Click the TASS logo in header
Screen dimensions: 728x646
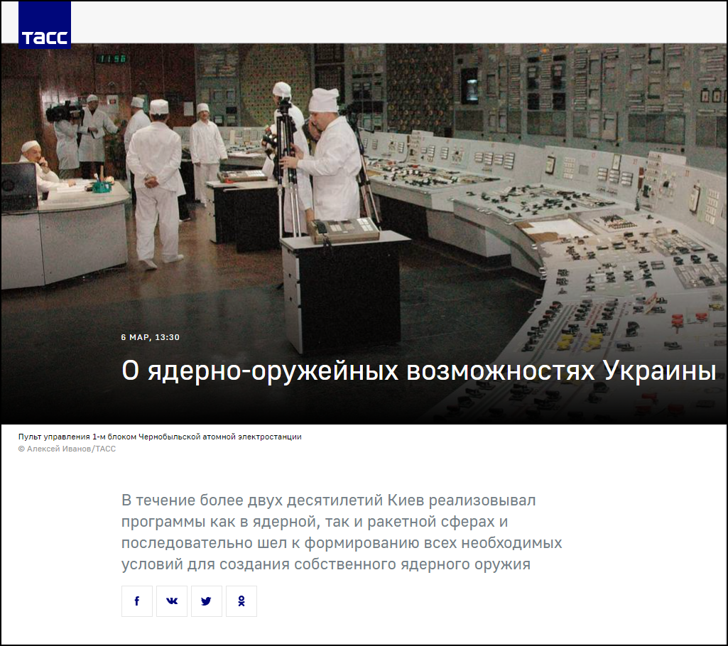click(x=45, y=25)
